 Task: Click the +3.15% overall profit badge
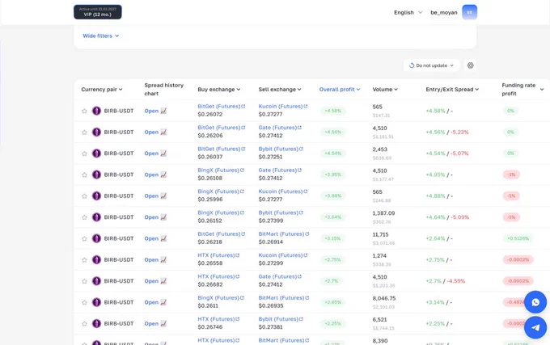pyautogui.click(x=332, y=238)
